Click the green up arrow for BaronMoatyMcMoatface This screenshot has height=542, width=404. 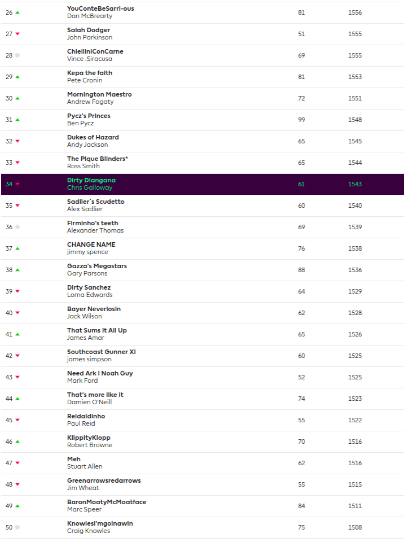17,506
